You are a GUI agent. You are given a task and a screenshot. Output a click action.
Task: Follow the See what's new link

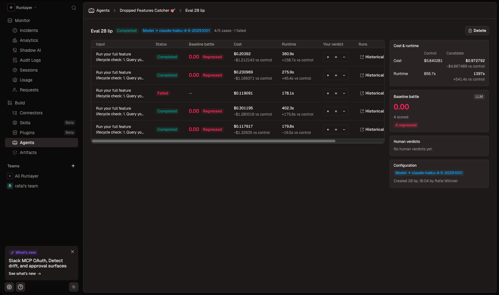[x=25, y=274]
